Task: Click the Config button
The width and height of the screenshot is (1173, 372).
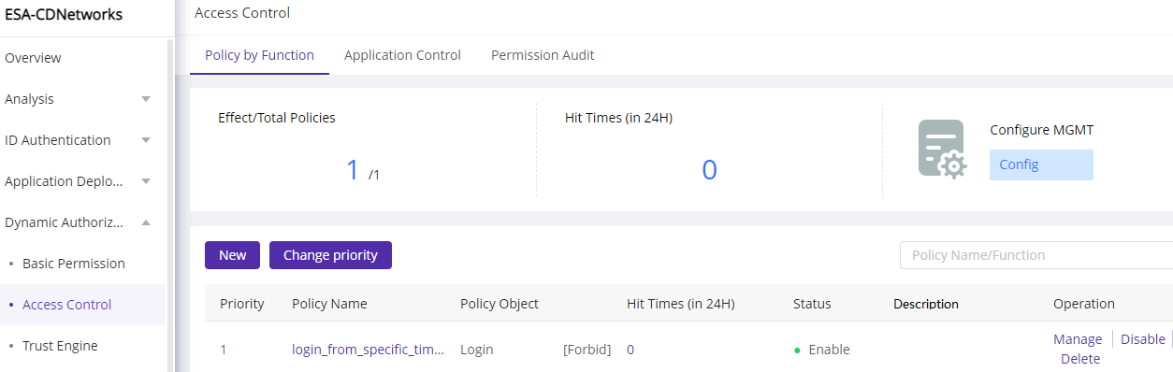Action: pos(1041,165)
